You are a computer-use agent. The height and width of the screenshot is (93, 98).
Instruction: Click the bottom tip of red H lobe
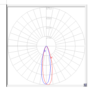click(48, 85)
